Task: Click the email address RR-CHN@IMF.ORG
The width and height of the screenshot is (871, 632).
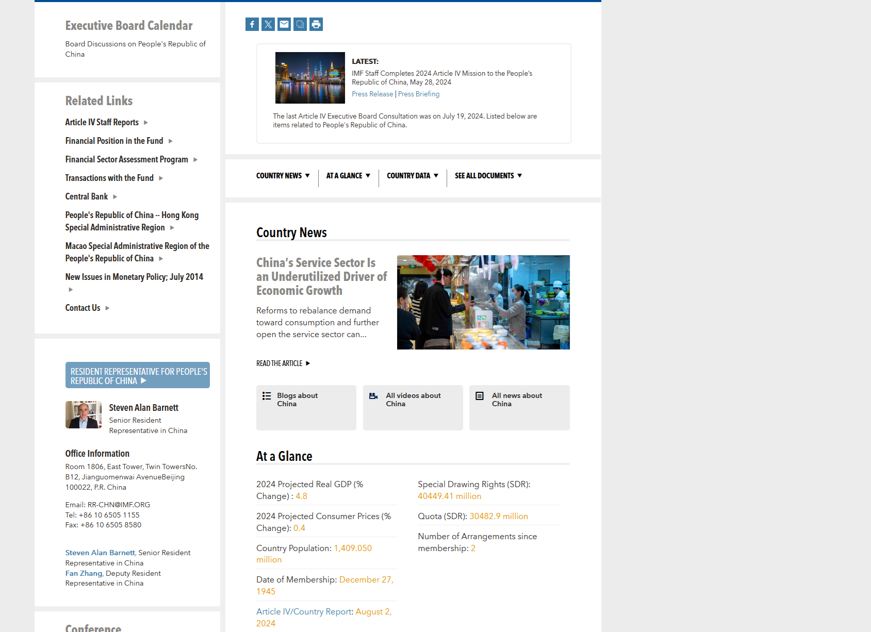Action: pos(119,505)
